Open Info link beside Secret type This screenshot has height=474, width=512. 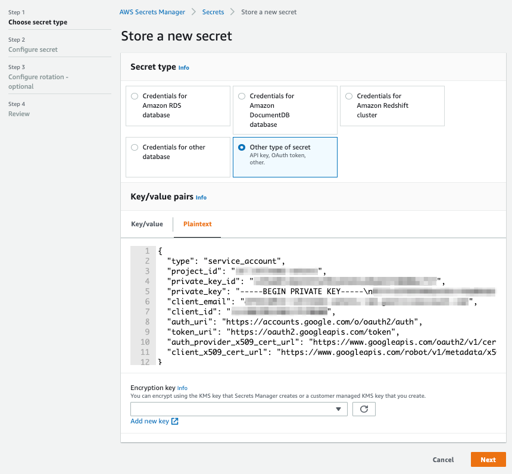184,68
